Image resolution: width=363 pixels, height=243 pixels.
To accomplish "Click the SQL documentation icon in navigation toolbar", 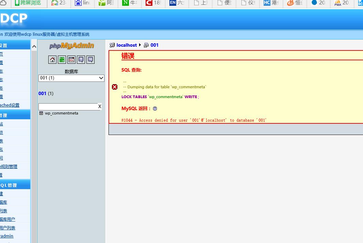I will click(x=90, y=60).
